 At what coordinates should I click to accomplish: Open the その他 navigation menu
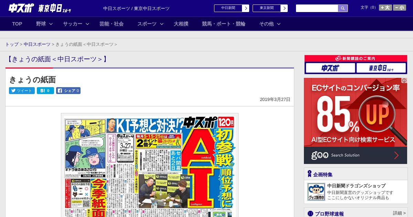pos(266,24)
